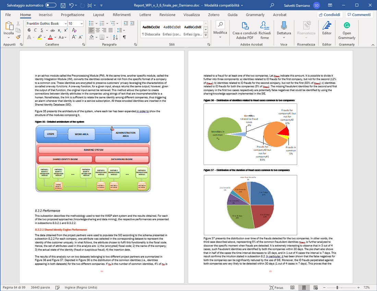Open the font size dropdown
This screenshot has height=291, width=377.
click(81, 23)
